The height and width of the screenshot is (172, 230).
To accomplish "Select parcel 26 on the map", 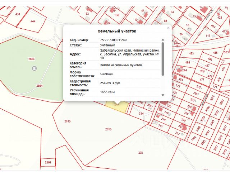I will click(181, 34).
